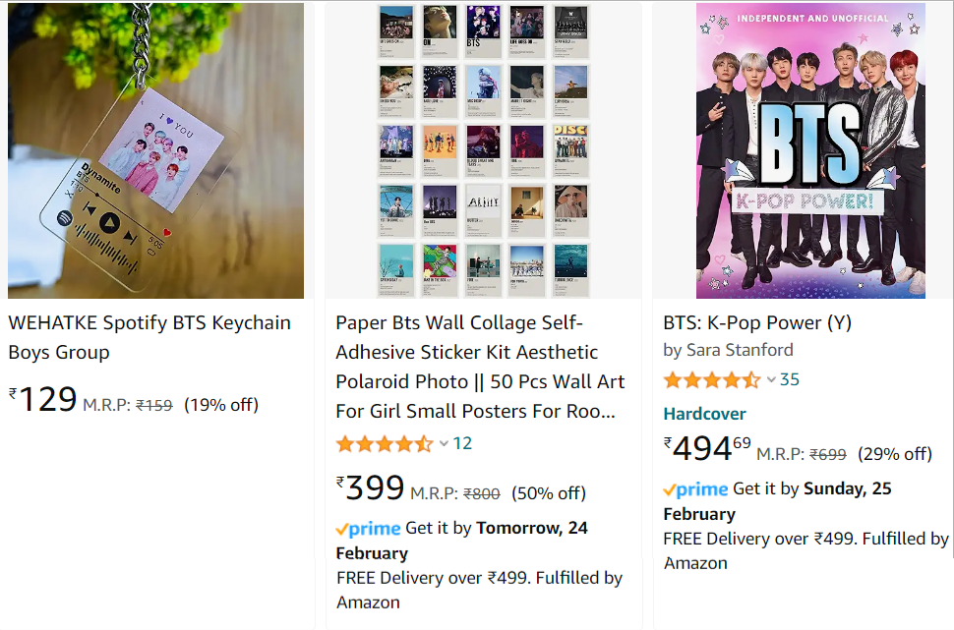Select the Hardcover format link

(x=704, y=414)
